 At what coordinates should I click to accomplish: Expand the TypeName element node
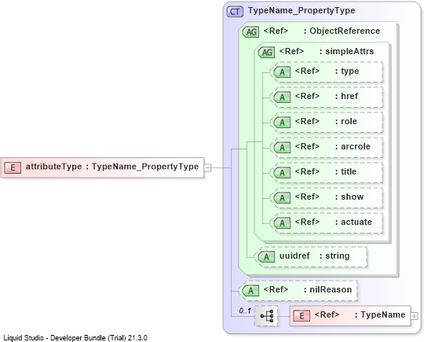(x=414, y=316)
